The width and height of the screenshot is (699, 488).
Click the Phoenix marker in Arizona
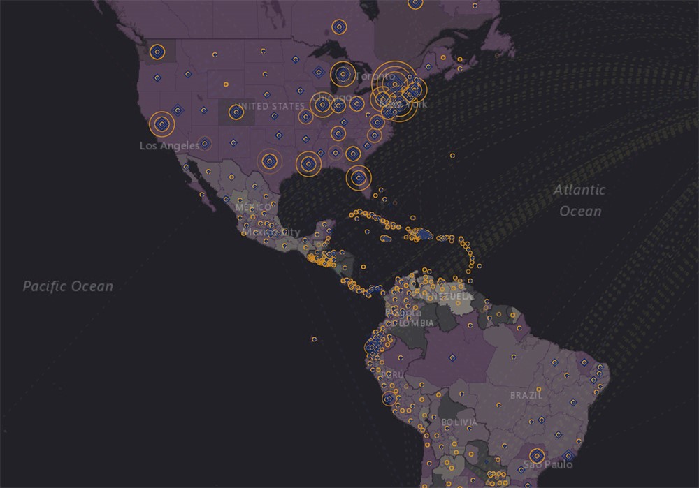coord(205,143)
